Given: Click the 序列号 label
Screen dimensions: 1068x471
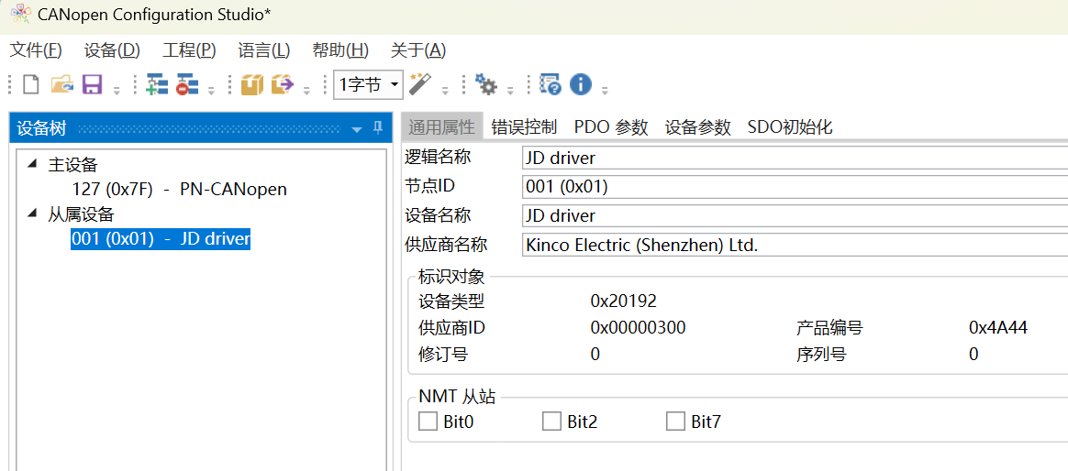Looking at the screenshot, I should (821, 354).
